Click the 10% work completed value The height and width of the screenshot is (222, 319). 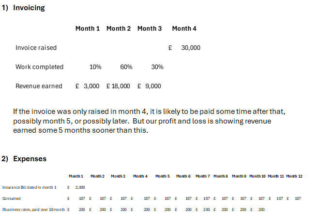pyautogui.click(x=95, y=67)
